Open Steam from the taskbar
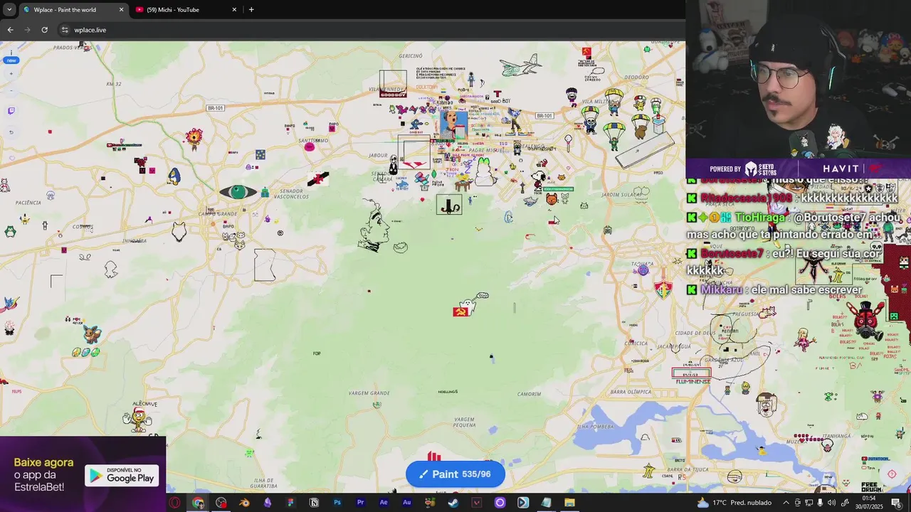Image resolution: width=911 pixels, height=512 pixels. 453,503
